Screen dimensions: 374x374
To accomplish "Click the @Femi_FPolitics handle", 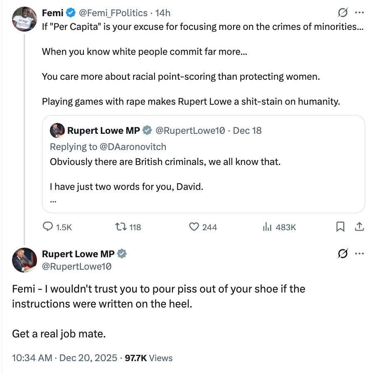I will 113,13.
